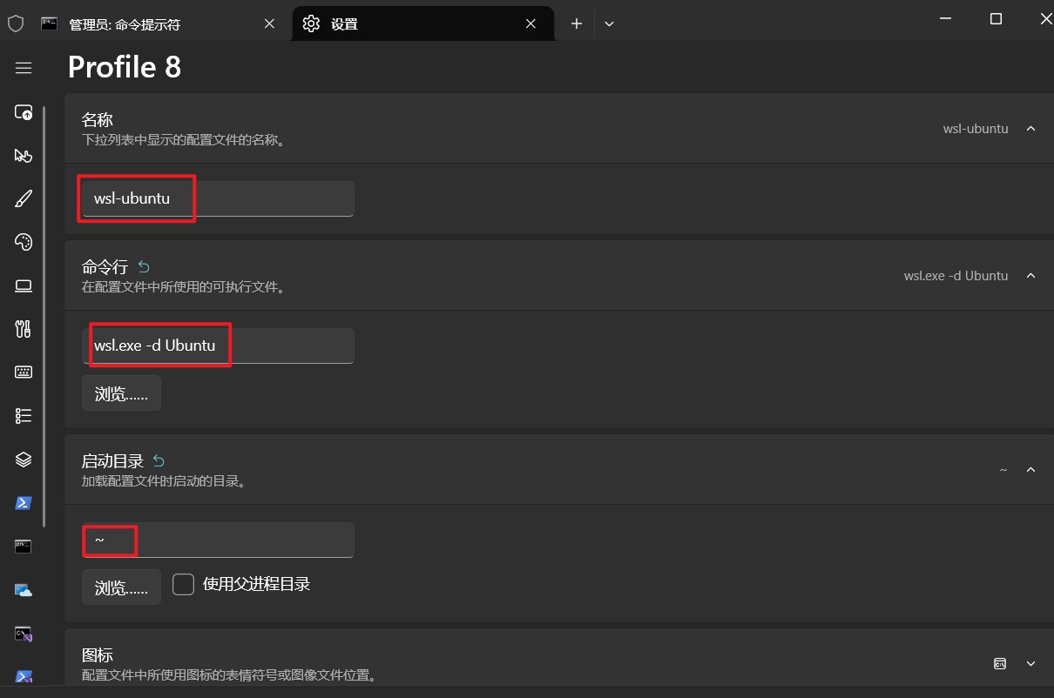Select the Command Prompt profile icon
Viewport: 1054px width, 698px height.
coord(24,547)
